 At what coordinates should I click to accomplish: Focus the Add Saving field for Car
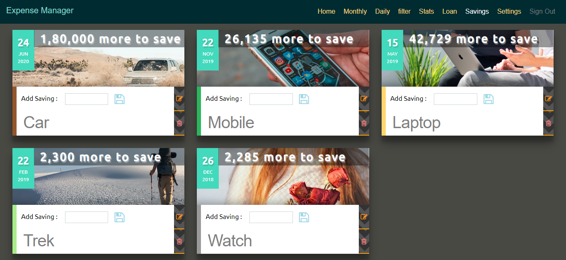pyautogui.click(x=87, y=99)
